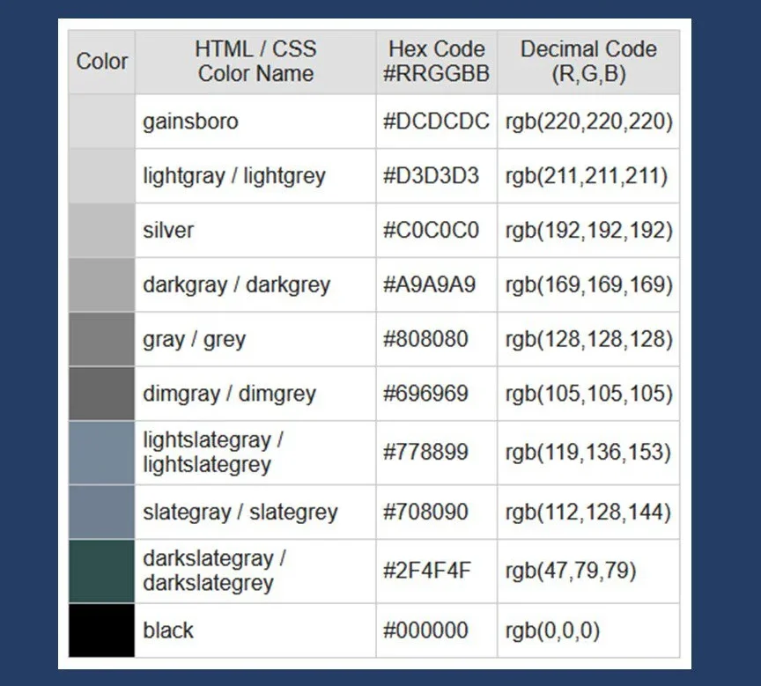Image resolution: width=761 pixels, height=686 pixels.
Task: Select the 'lightslategray / lightslategrey' name cell
Action: (255, 453)
